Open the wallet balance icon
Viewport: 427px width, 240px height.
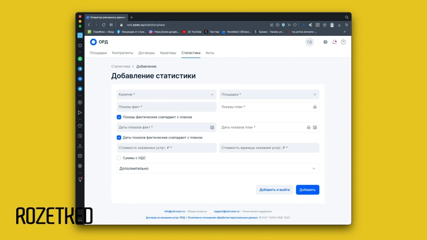(x=326, y=42)
